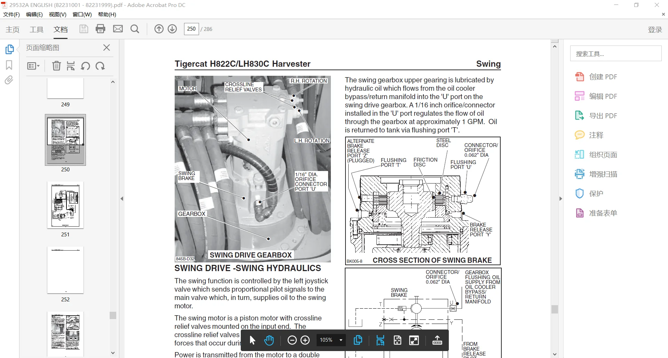Open Export PDF tool
The height and width of the screenshot is (358, 668).
[x=596, y=116]
